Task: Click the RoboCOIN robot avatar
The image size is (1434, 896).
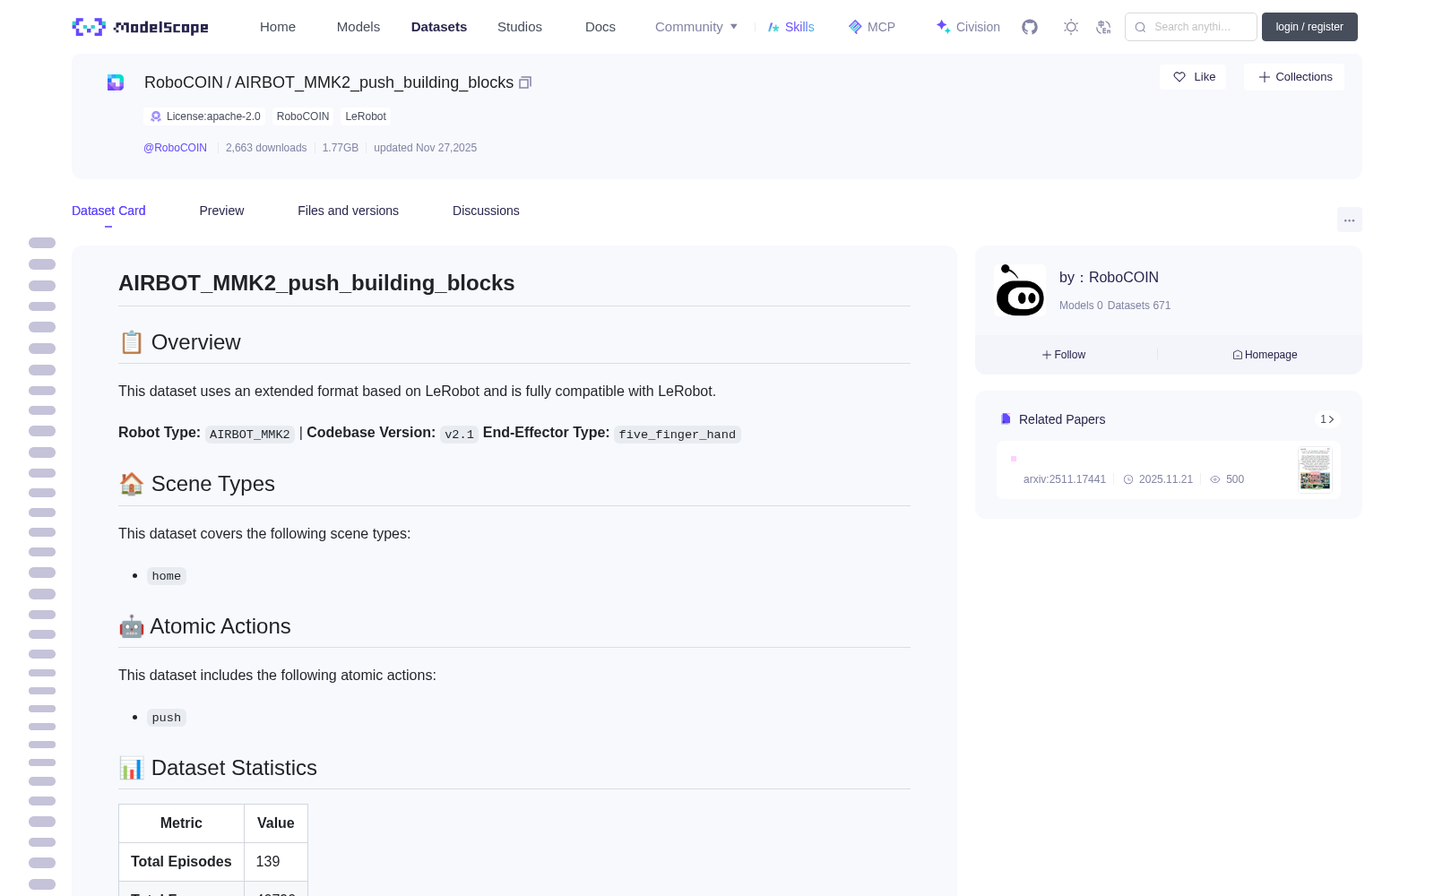Action: 1020,289
